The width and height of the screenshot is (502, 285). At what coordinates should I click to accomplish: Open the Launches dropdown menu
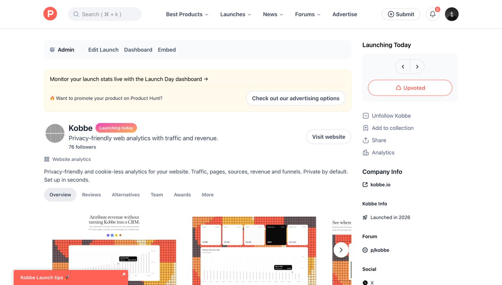click(235, 14)
